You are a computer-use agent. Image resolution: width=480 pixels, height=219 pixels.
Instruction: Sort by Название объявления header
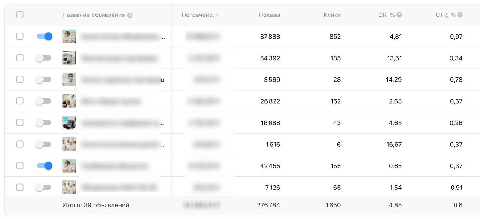click(93, 15)
